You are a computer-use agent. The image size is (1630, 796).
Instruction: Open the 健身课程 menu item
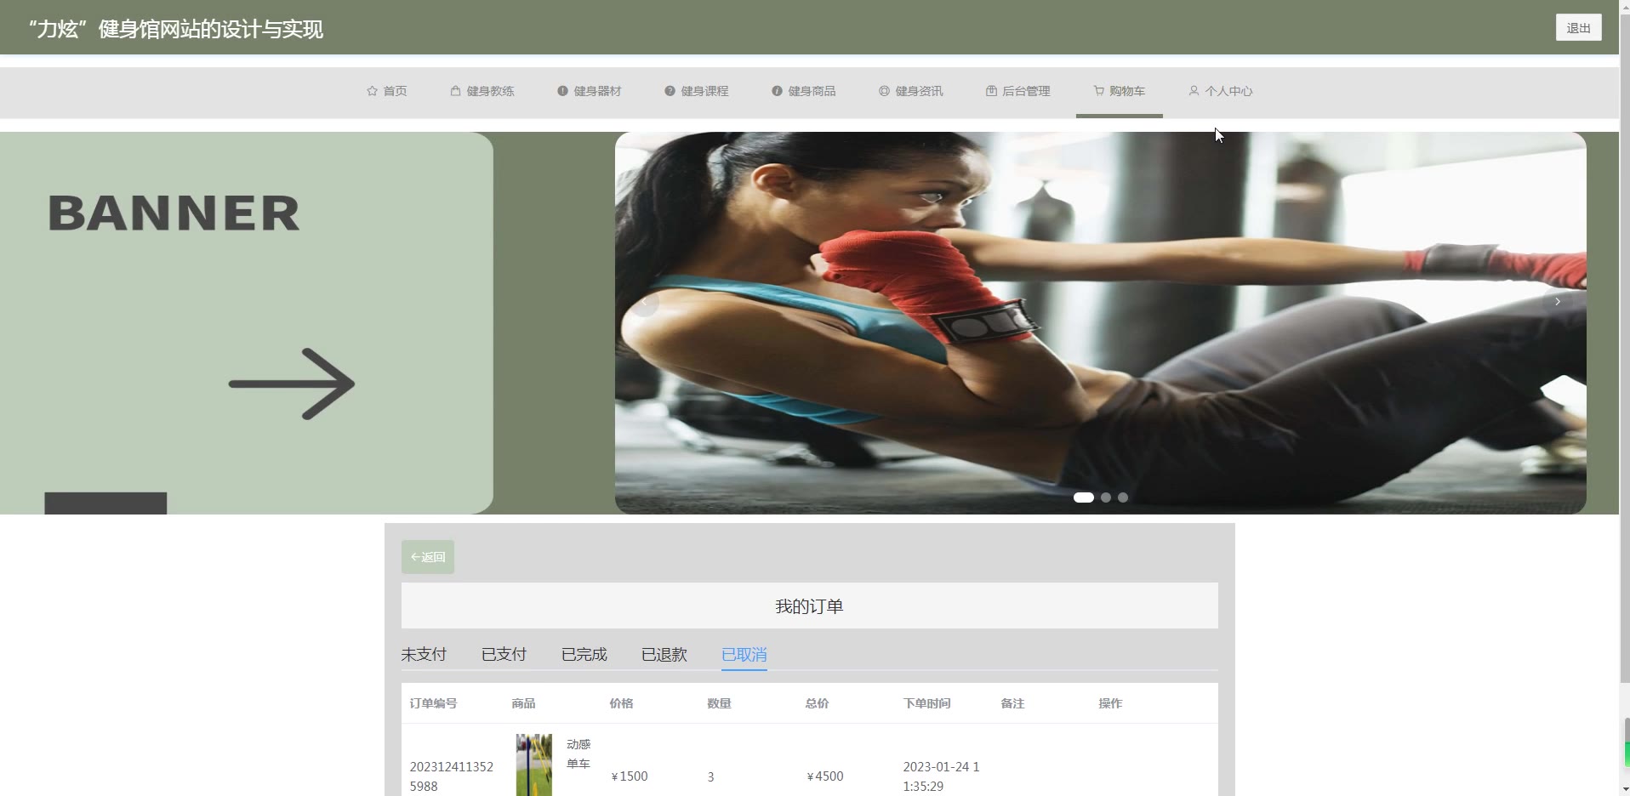(x=696, y=91)
